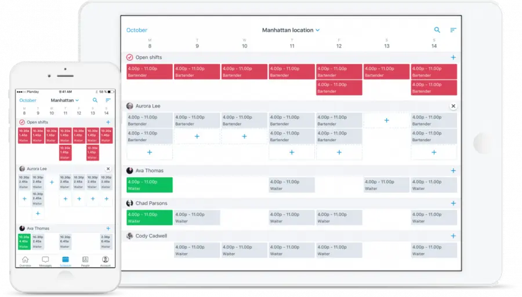Open Ava Thomas's green shift on phone
522x297 pixels.
pyautogui.click(x=24, y=241)
